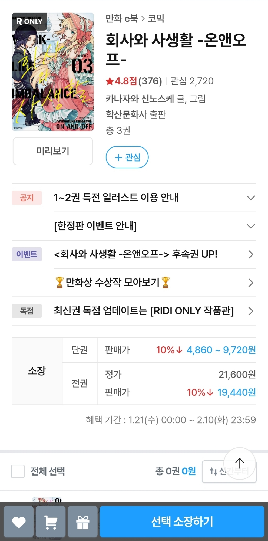Open the 후속권 UP! event arrow

[x=251, y=254]
